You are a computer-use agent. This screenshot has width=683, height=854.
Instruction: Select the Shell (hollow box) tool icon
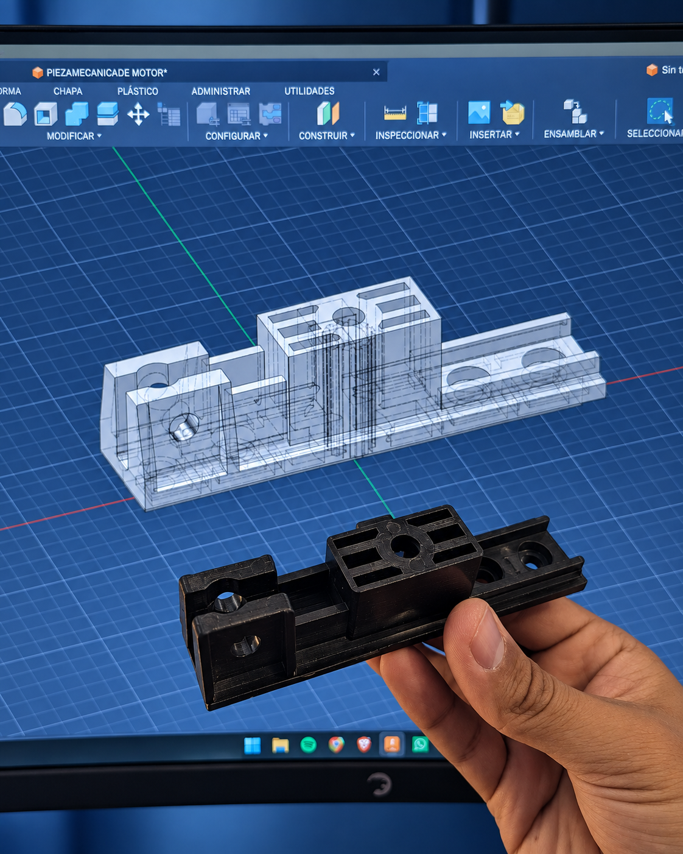click(46, 114)
